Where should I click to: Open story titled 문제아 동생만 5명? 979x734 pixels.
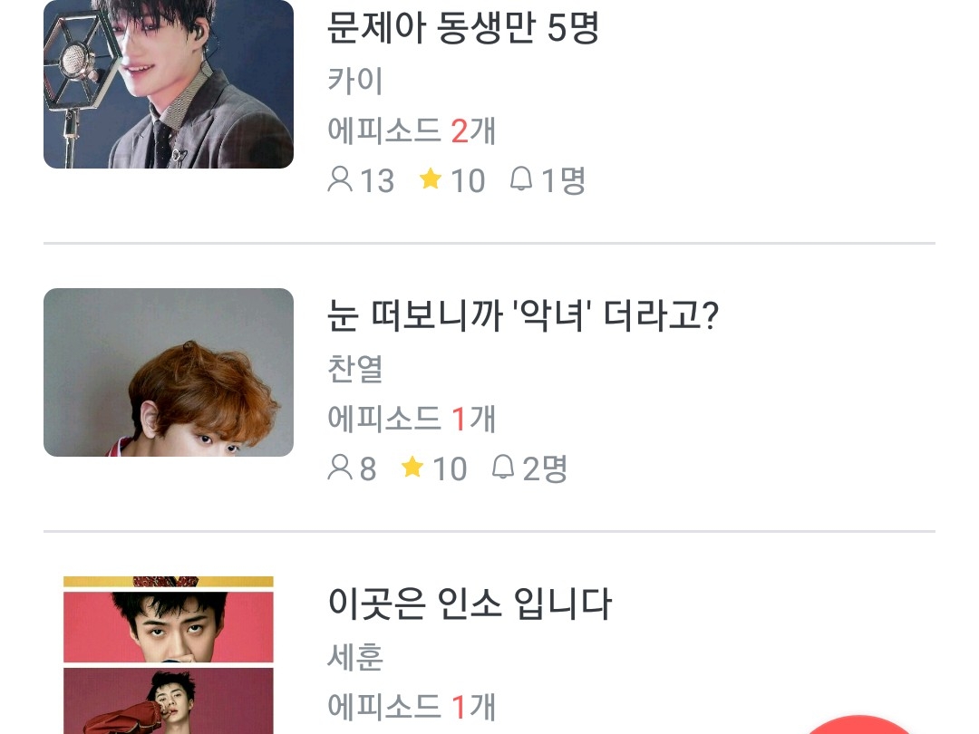(462, 27)
